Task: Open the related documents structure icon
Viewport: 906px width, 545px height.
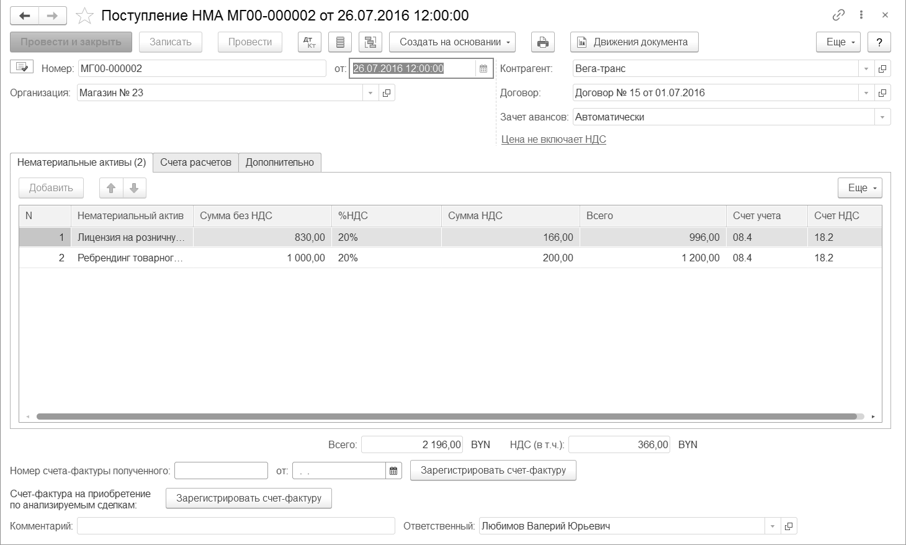Action: click(370, 42)
